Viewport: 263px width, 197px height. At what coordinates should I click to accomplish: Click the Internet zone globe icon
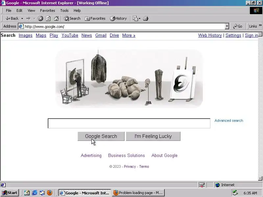point(218,185)
